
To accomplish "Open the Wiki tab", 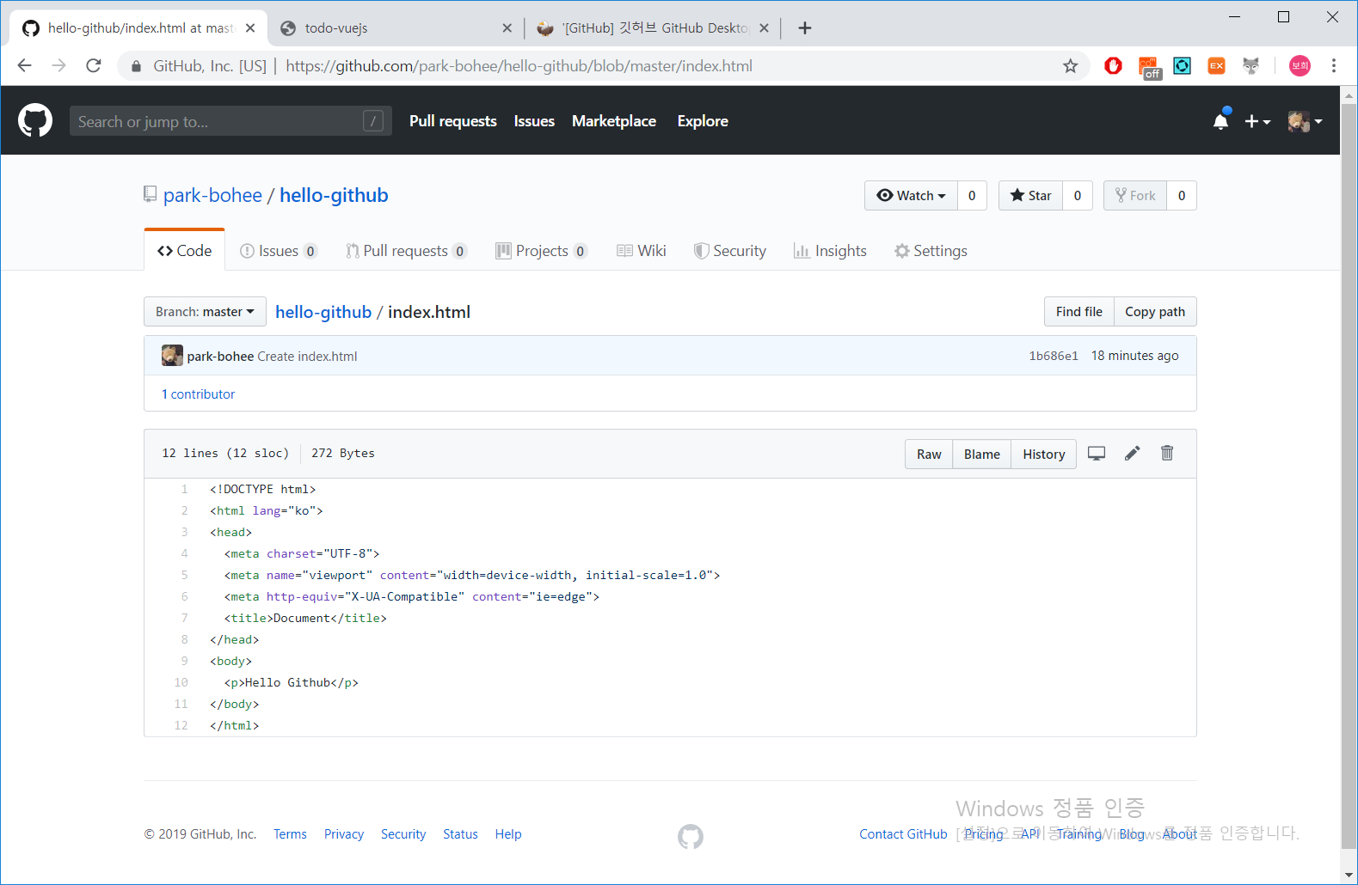I will coord(642,251).
